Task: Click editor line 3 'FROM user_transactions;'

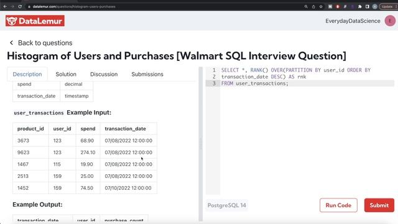Action: tap(254, 83)
